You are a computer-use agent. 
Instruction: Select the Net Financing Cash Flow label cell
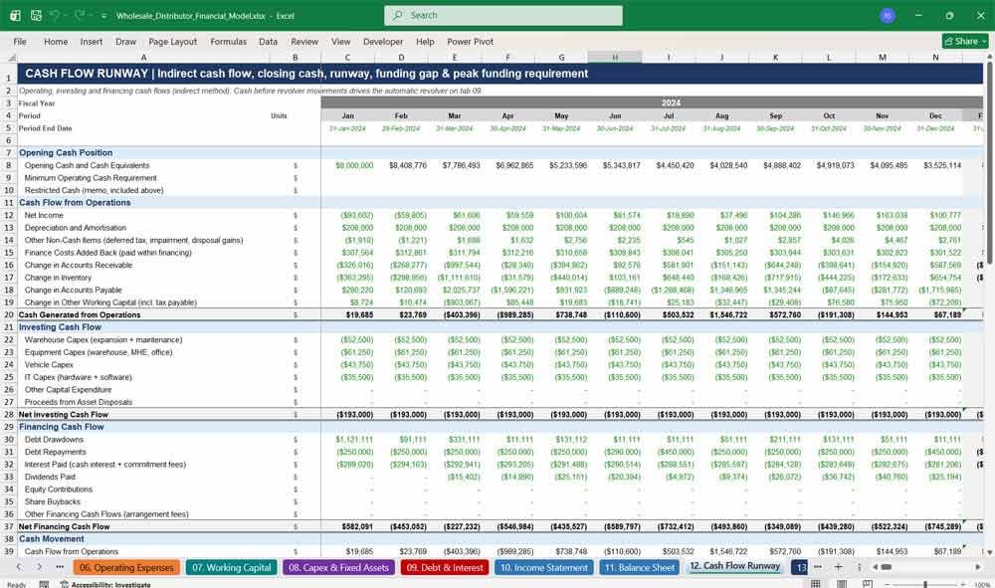[143, 526]
